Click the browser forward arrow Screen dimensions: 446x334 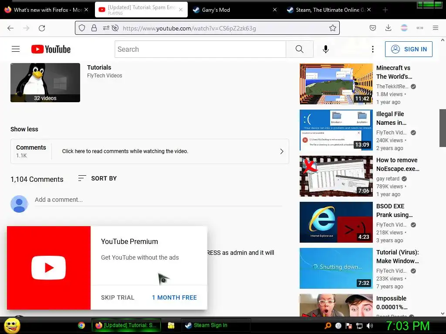click(26, 28)
